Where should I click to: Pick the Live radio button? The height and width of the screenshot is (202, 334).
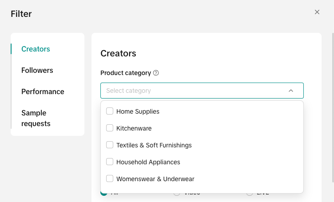point(250,194)
